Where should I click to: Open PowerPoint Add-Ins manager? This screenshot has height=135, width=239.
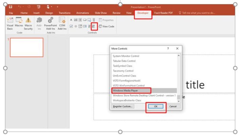point(51,24)
